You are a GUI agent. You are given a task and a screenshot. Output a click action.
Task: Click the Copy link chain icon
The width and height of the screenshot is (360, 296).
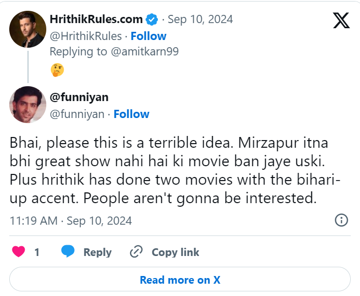pyautogui.click(x=136, y=252)
